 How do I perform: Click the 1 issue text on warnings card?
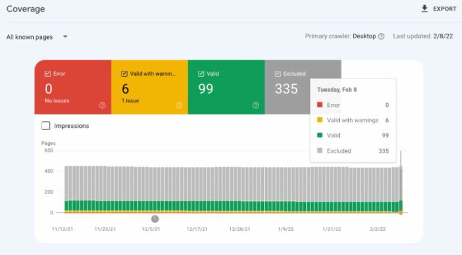pos(130,101)
